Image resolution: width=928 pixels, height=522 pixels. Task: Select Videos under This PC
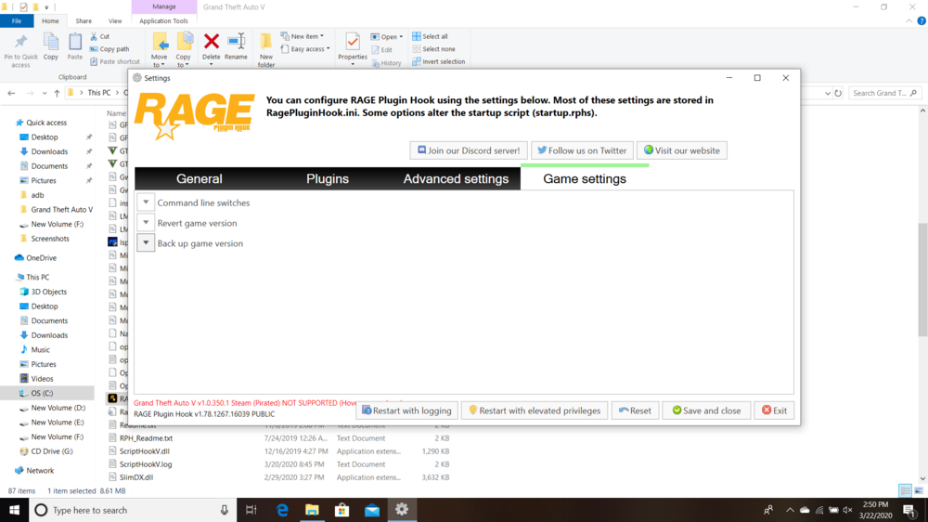[x=42, y=379]
